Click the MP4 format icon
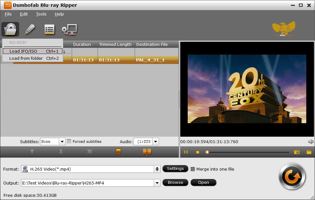Screen dimensions: 315x200 (x=25, y=169)
